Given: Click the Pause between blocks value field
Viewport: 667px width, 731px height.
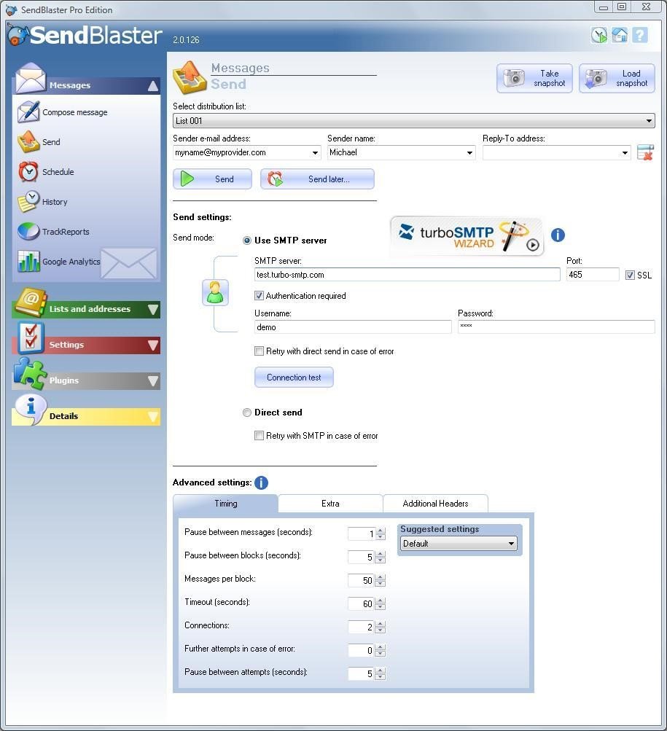Looking at the screenshot, I should click(x=362, y=557).
